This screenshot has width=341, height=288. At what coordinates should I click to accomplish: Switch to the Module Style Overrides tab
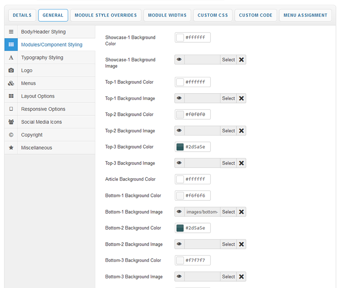point(106,15)
